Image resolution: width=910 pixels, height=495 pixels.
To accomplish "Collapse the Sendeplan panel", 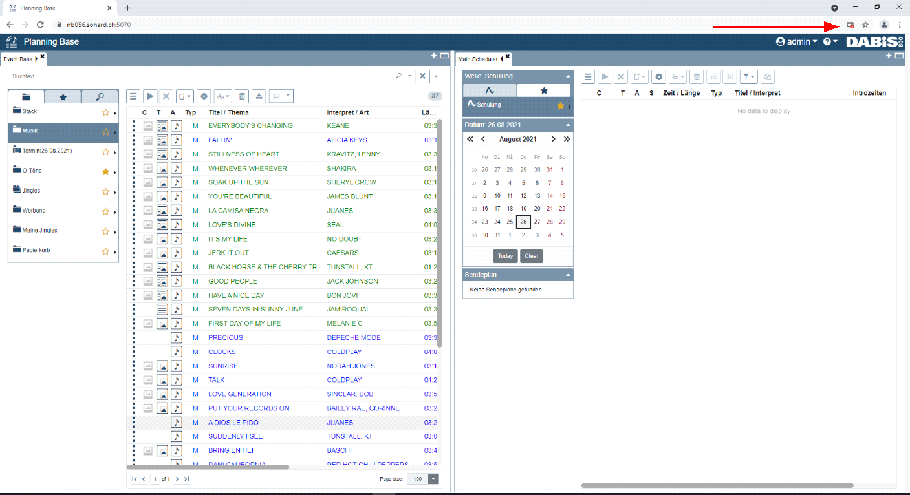I will coord(568,275).
